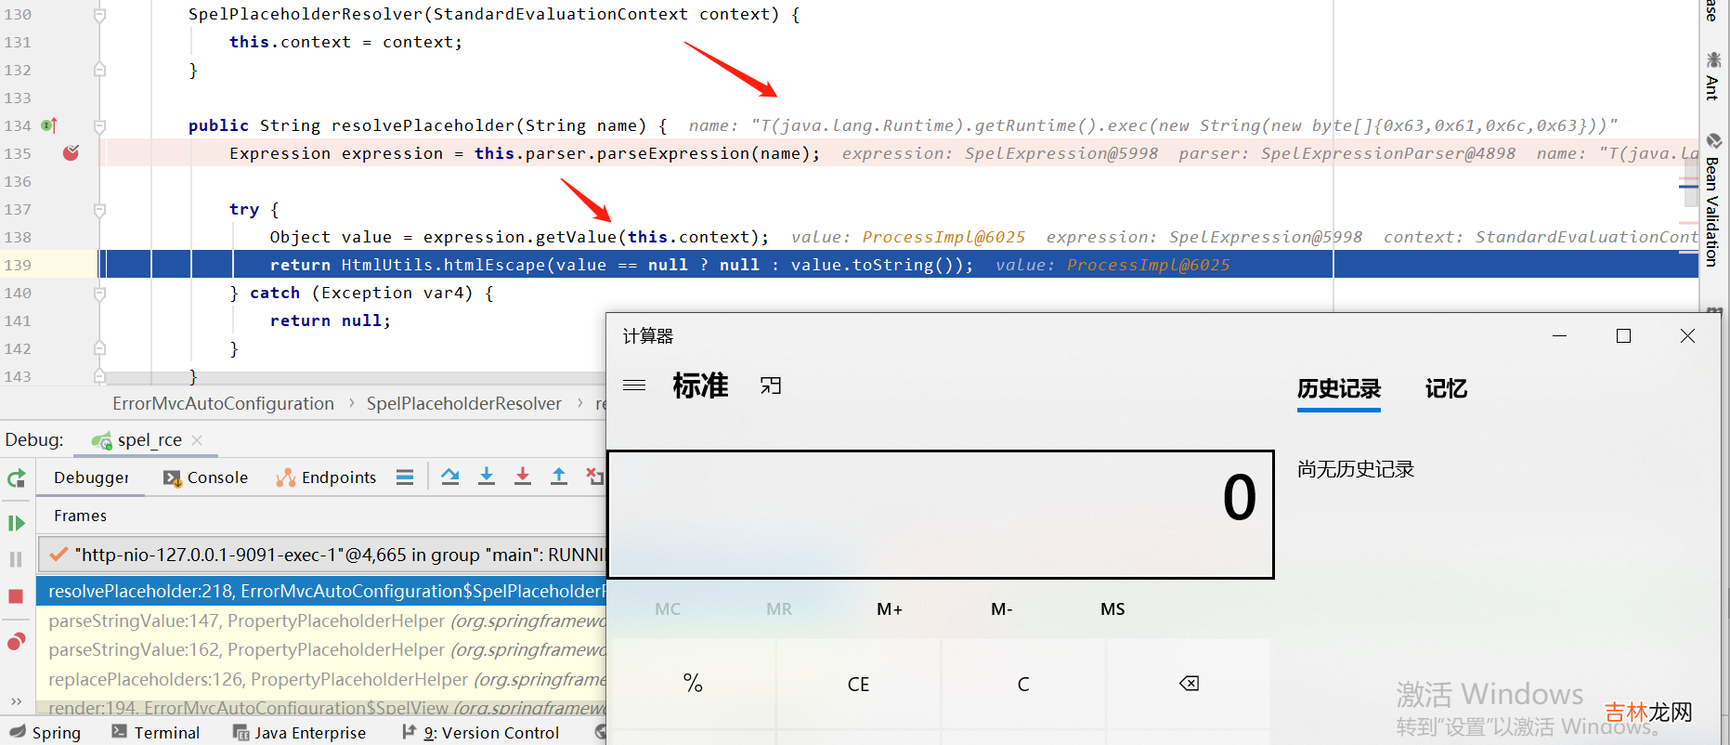The image size is (1730, 745).
Task: Click ErrorMvcAutoConfiguration breadcrumb
Action: 223,403
